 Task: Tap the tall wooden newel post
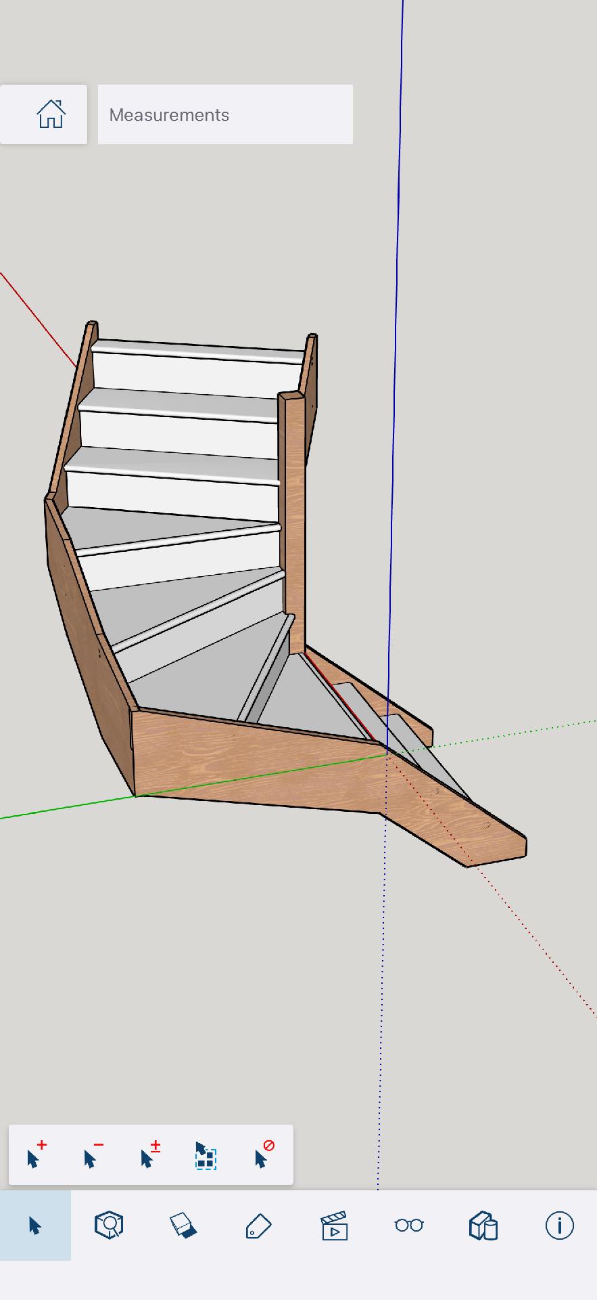point(292,515)
